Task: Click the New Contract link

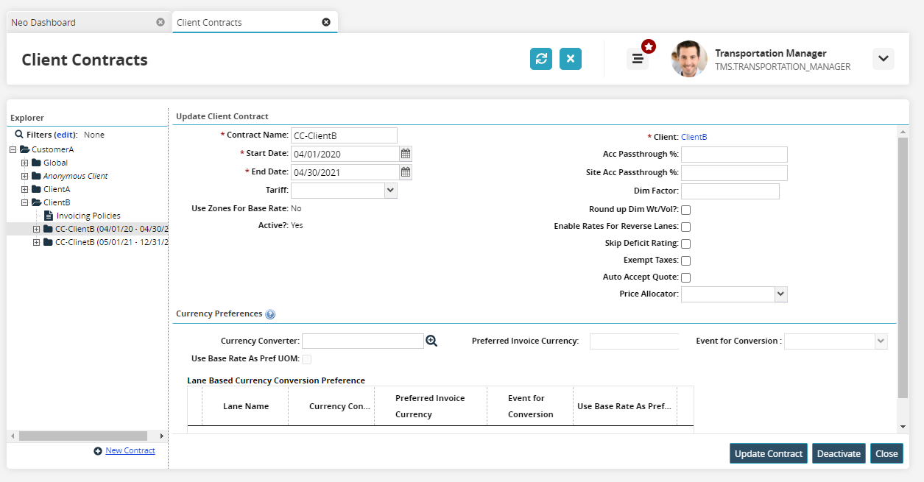Action: [130, 450]
